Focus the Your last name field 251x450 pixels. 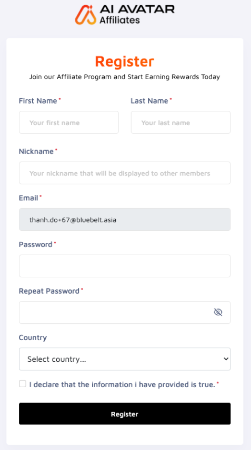[x=180, y=122]
